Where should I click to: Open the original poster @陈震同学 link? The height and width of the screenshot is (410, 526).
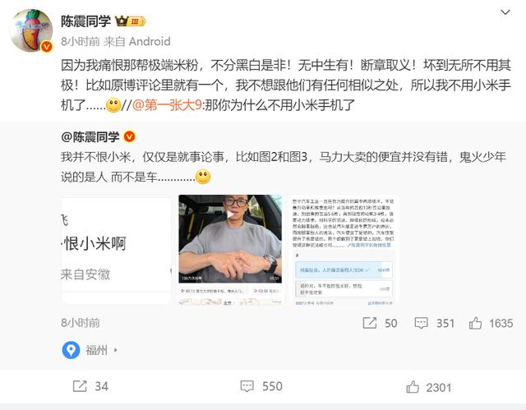click(x=90, y=136)
